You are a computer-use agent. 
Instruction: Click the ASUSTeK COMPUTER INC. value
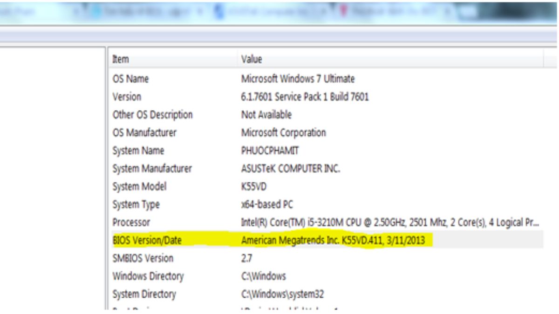point(290,168)
